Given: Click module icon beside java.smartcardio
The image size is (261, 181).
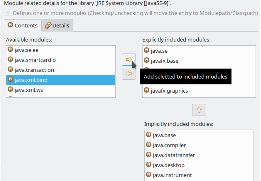Looking at the screenshot, I should coord(10,59).
